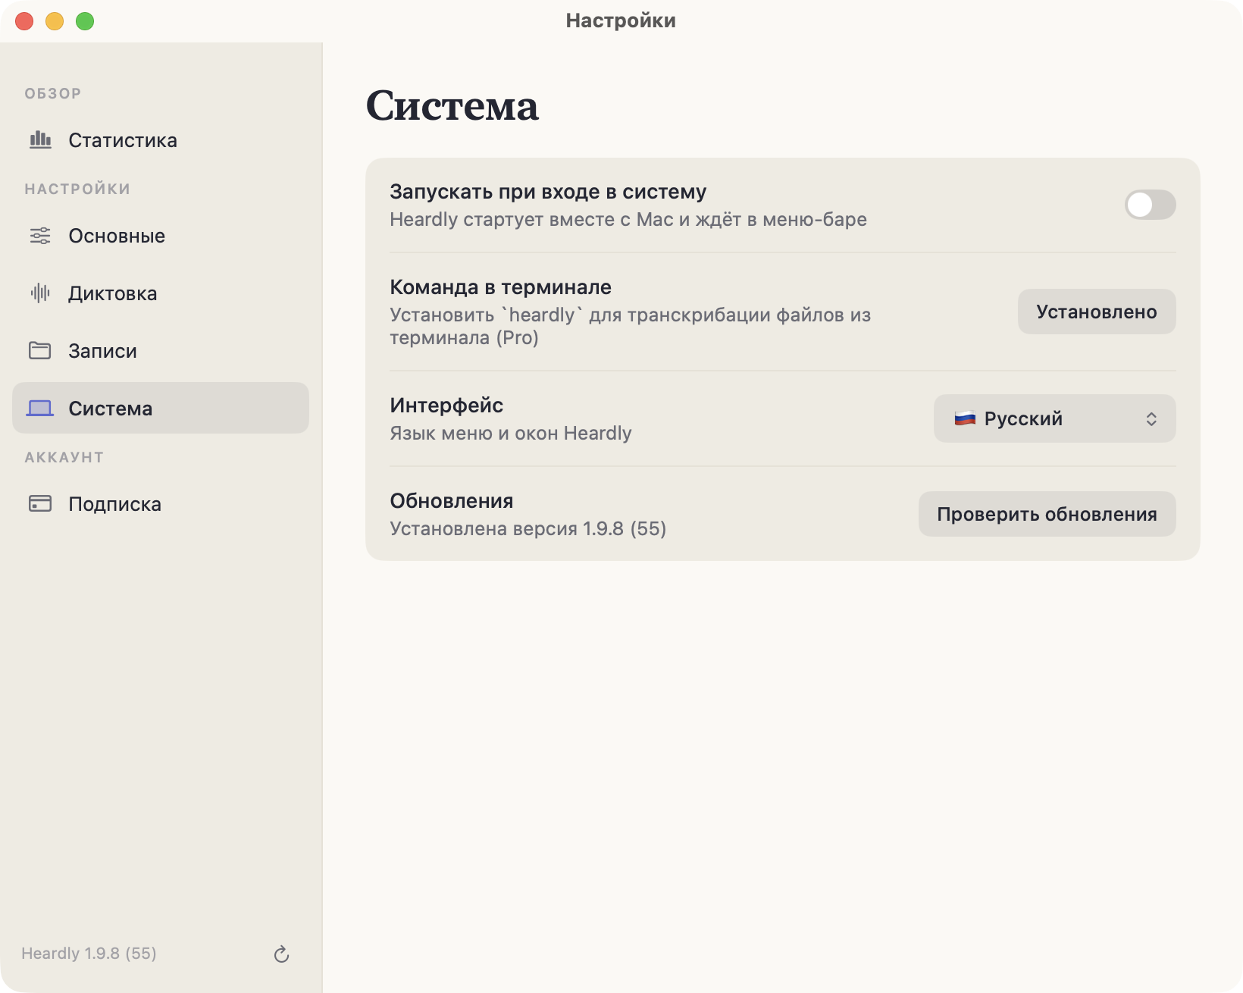Image resolution: width=1243 pixels, height=993 pixels.
Task: Click the refresh icon beside Heardly version
Action: pyautogui.click(x=281, y=954)
